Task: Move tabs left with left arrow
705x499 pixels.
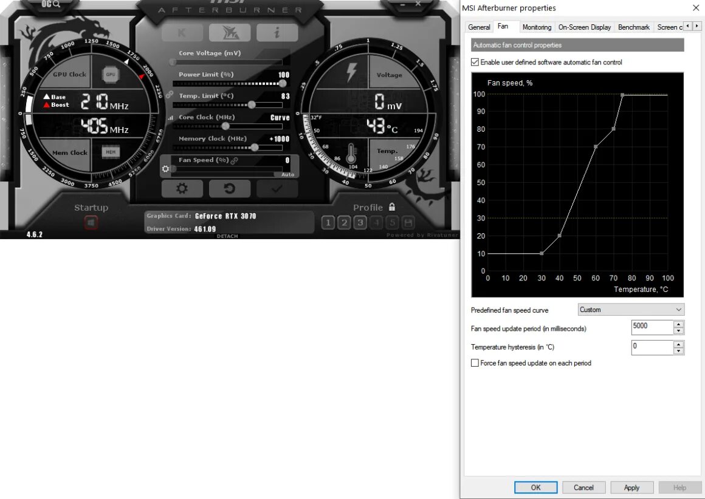Action: click(687, 26)
